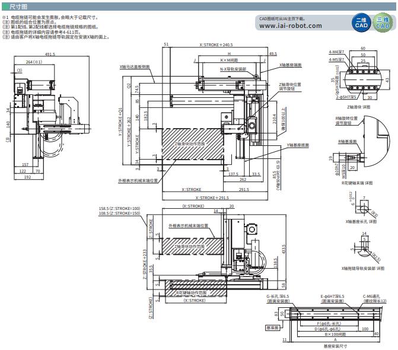Click the CAD图纸可从IAI主页下载 text
The width and height of the screenshot is (398, 350).
(286, 18)
